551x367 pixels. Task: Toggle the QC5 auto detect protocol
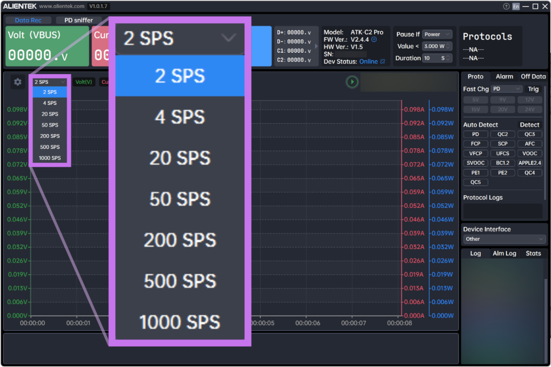pyautogui.click(x=475, y=183)
